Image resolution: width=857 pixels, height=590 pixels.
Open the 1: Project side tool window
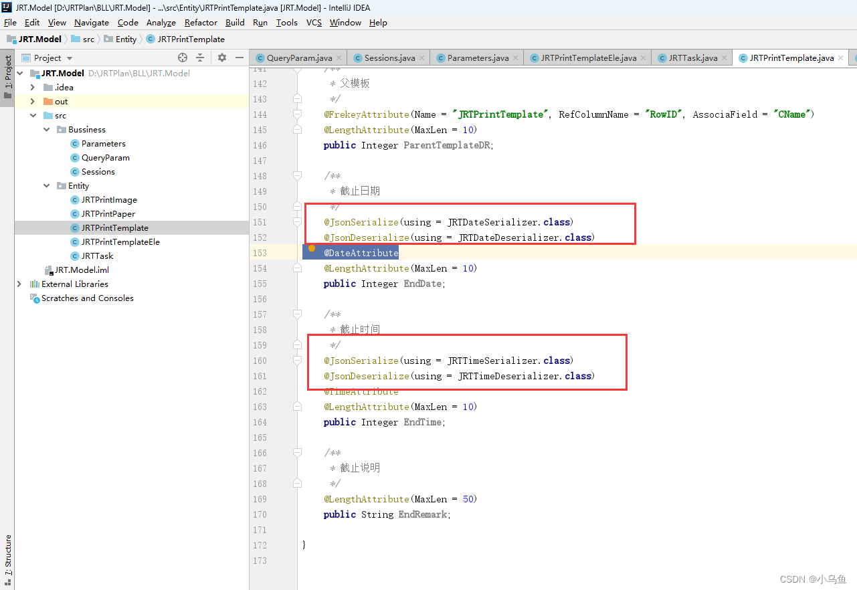click(x=7, y=77)
